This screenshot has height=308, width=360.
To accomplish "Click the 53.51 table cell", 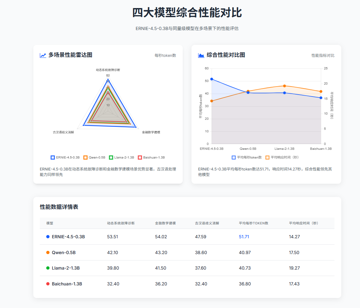I will (x=113, y=237).
